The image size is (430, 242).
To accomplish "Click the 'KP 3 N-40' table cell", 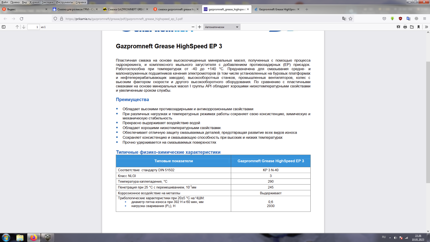I will [271, 170].
